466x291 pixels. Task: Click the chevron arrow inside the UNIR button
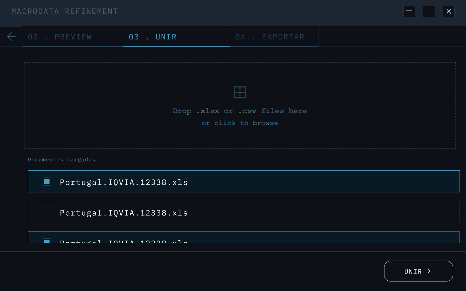coord(429,271)
